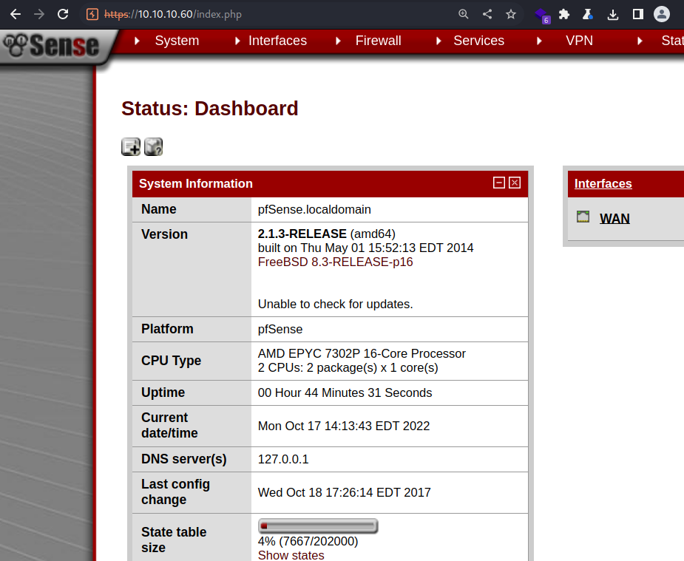684x561 pixels.
Task: Click the state table size progress bar
Action: [x=318, y=526]
